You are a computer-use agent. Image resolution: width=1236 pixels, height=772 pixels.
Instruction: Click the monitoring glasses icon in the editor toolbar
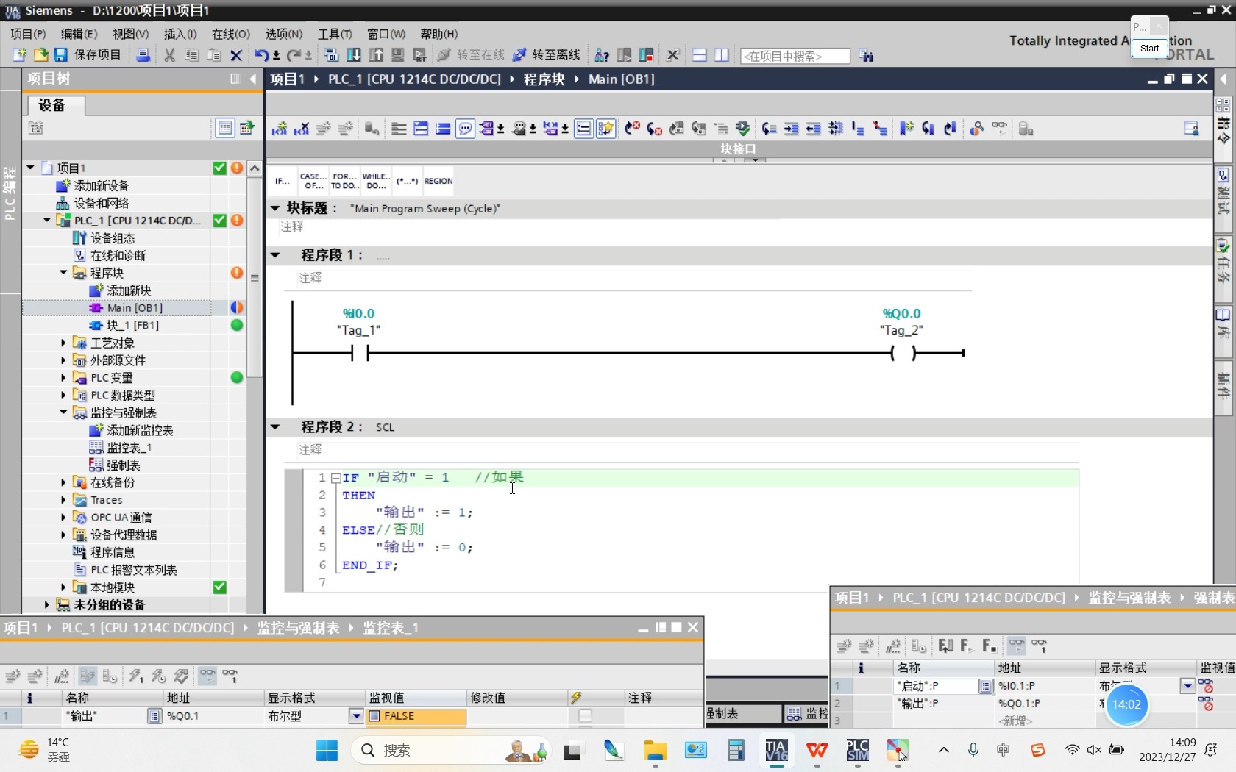999,129
